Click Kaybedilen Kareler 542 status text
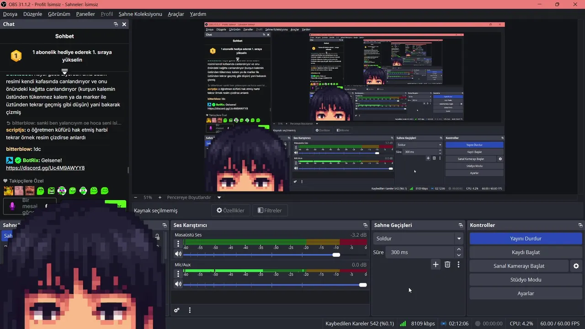This screenshot has height=329, width=585. 360,324
